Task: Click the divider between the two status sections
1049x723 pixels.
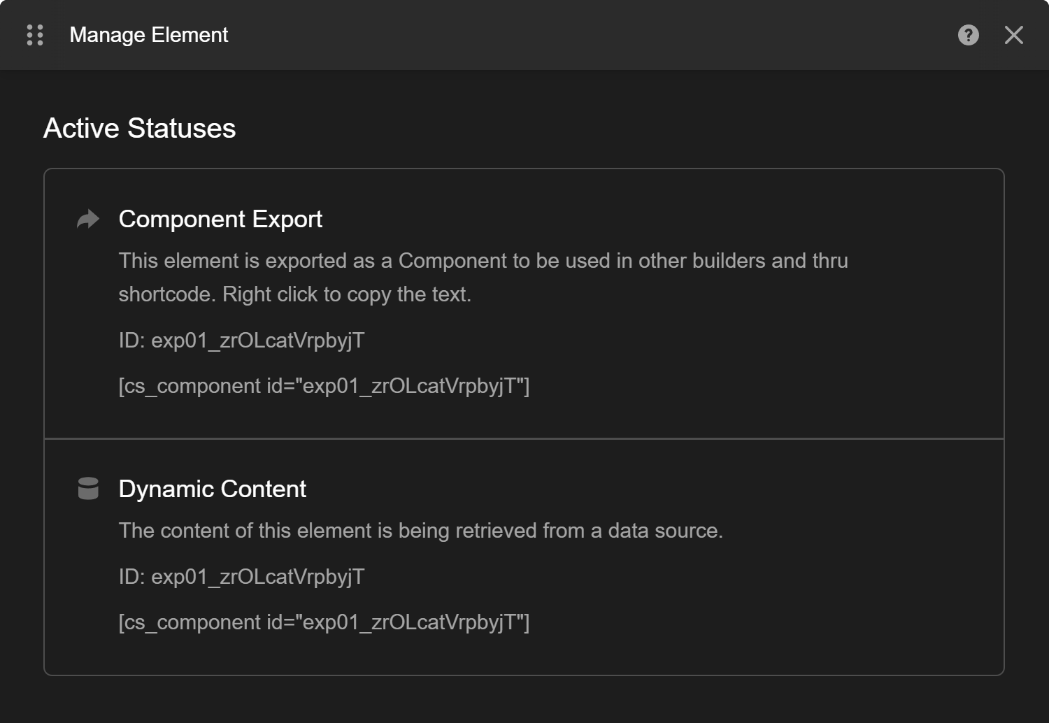Action: (x=524, y=437)
